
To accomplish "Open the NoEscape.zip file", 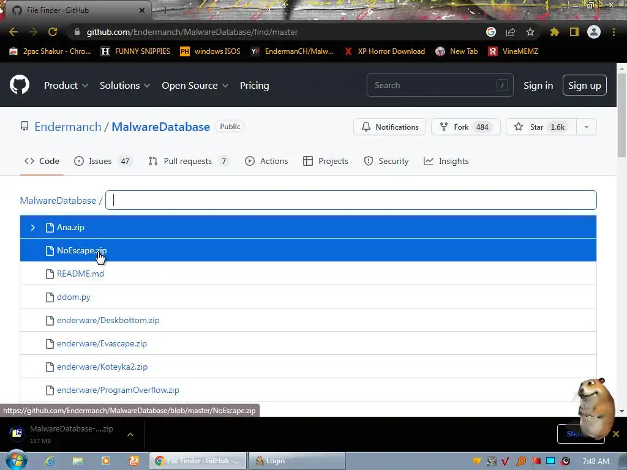I will (81, 250).
